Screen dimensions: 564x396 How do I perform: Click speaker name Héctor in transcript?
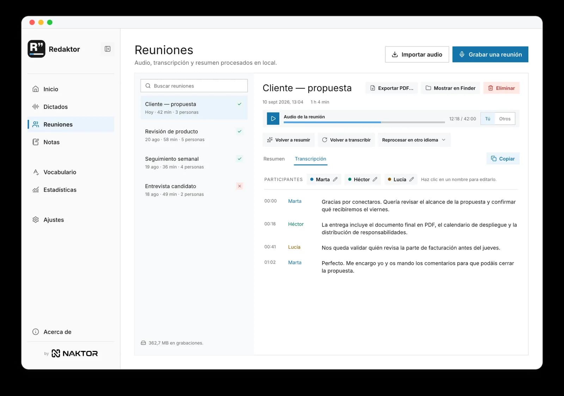pos(296,224)
